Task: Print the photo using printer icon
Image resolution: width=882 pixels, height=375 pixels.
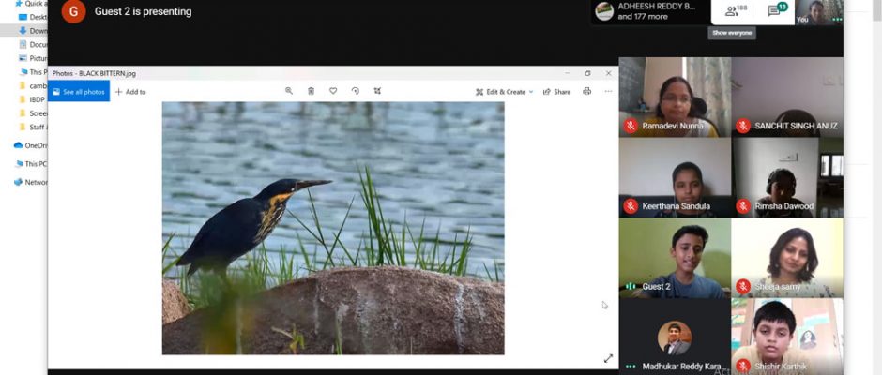Action: 586,91
